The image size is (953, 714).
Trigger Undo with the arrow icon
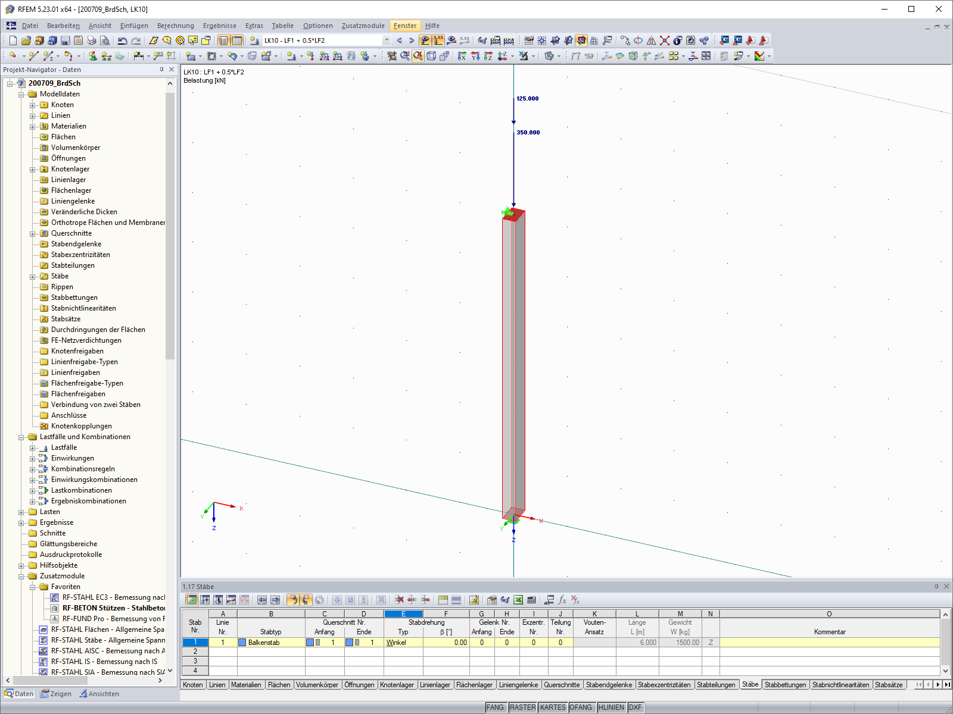point(124,40)
